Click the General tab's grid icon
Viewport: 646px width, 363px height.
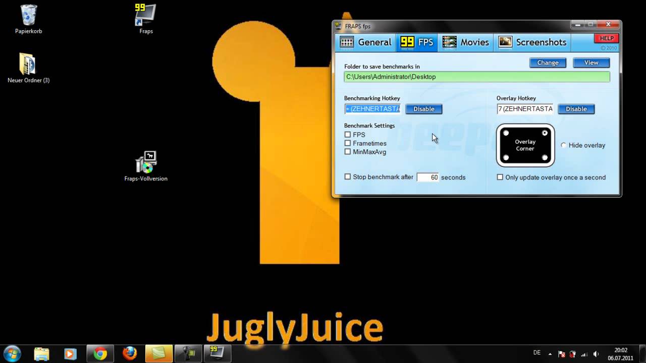pos(347,42)
